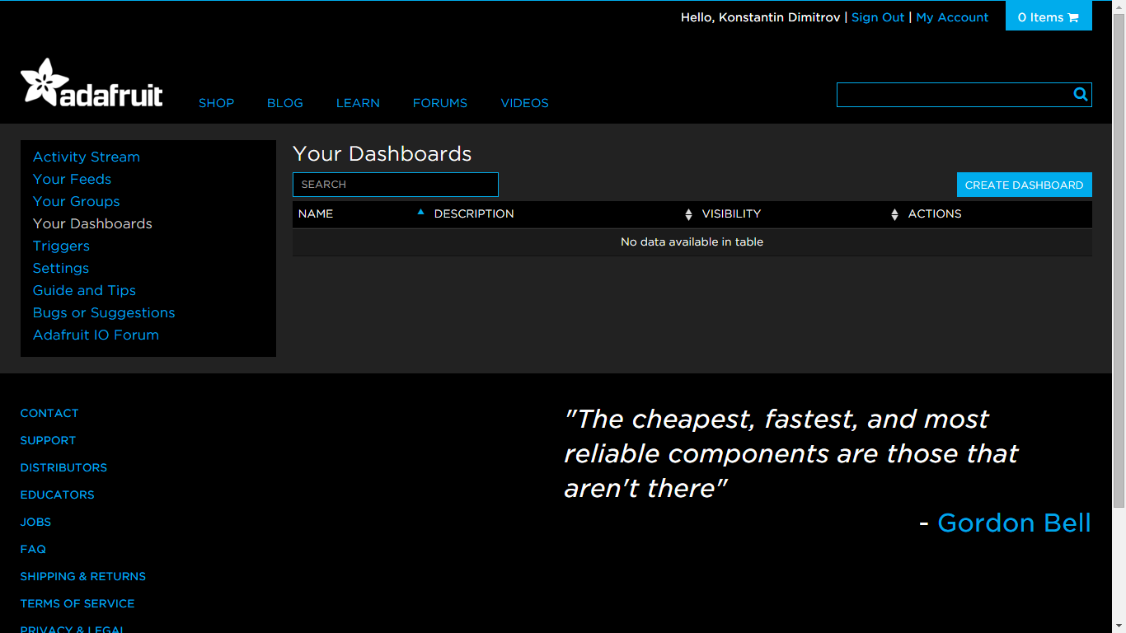Open SHIPPING & RETURNS link

tap(83, 576)
